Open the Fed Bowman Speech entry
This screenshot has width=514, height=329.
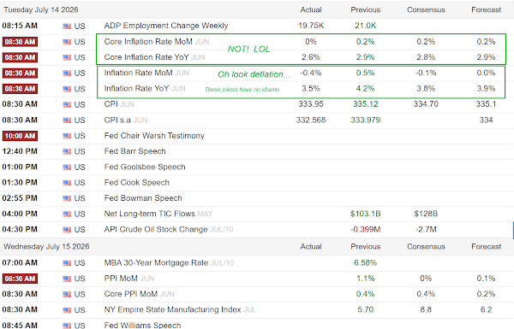pos(143,198)
